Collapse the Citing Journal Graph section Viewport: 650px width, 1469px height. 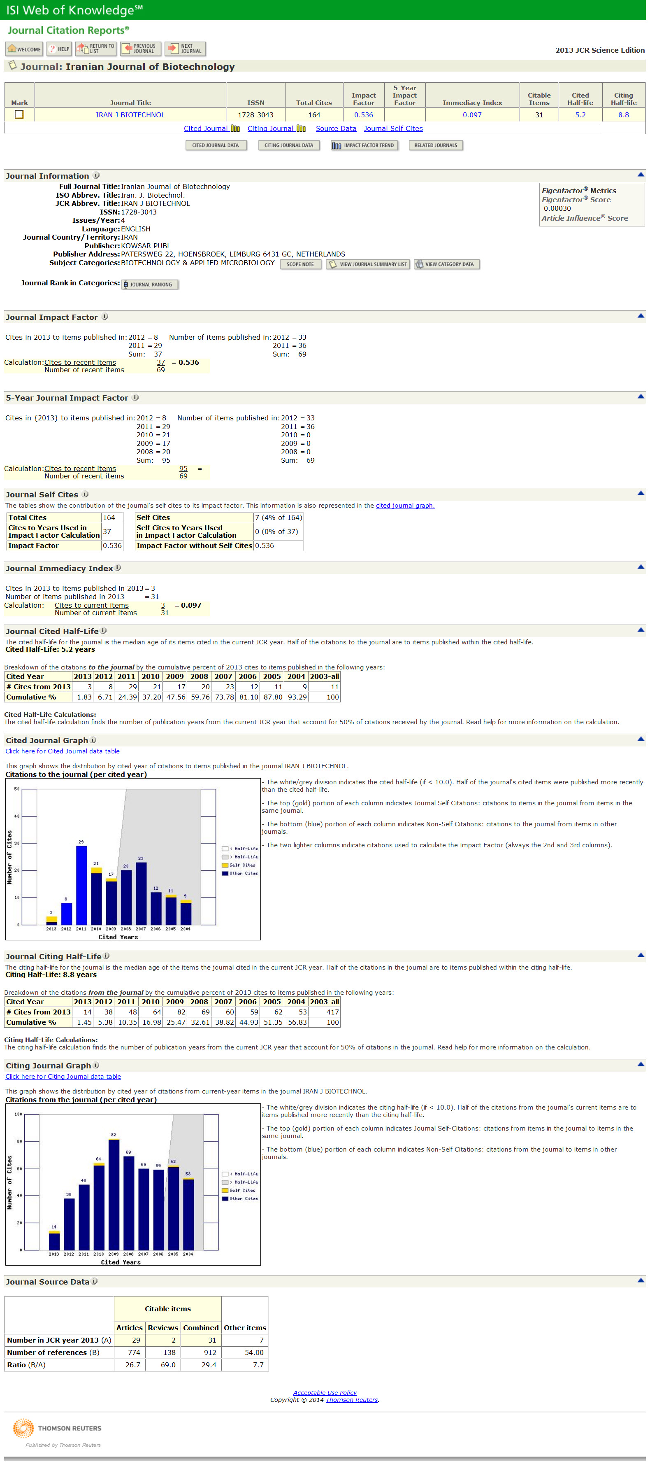click(x=640, y=1064)
